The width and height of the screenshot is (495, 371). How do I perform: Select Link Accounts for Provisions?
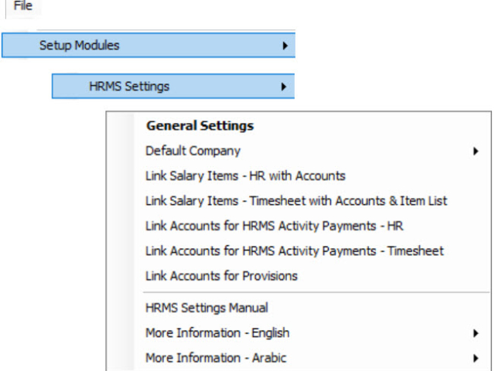click(221, 276)
